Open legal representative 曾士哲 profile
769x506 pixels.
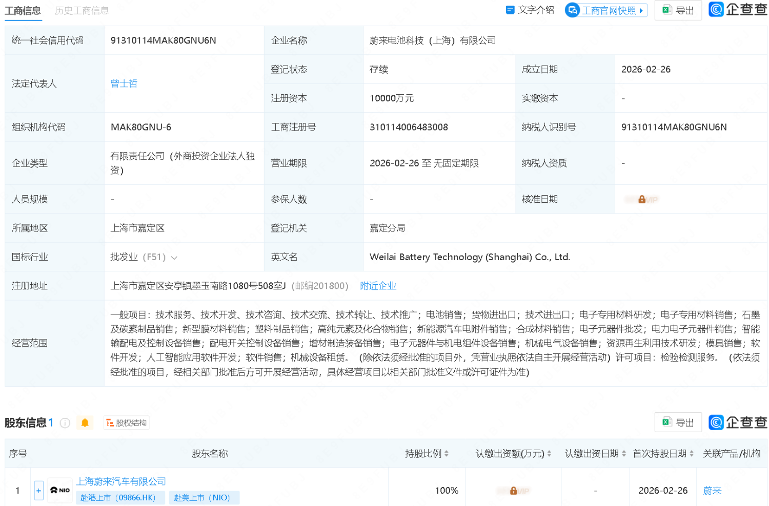[x=124, y=83]
